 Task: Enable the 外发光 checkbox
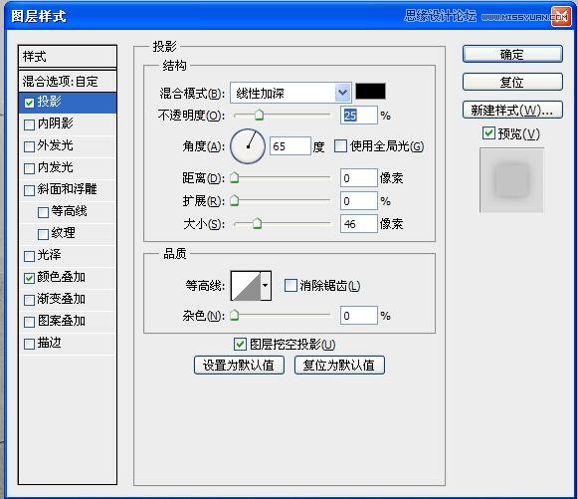29,146
